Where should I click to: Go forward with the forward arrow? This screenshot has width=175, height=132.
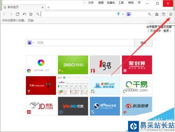point(11,14)
